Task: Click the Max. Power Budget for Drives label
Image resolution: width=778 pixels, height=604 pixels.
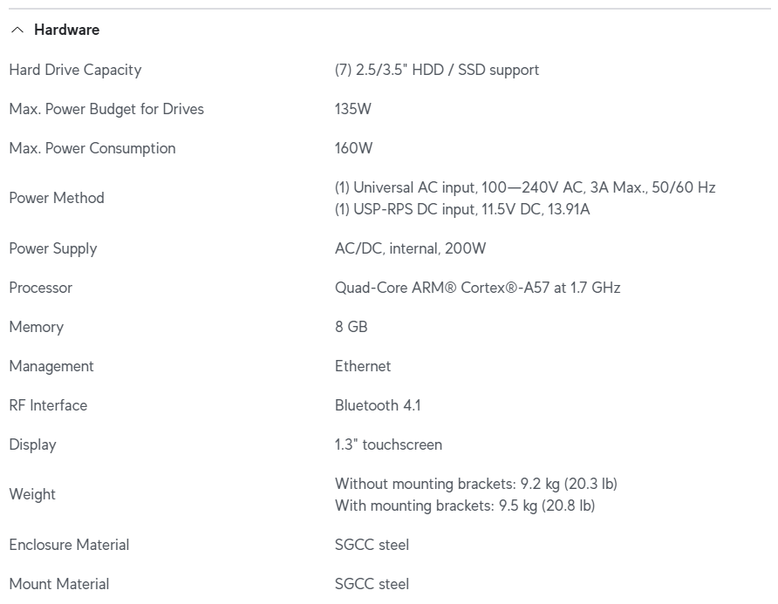Action: click(106, 109)
